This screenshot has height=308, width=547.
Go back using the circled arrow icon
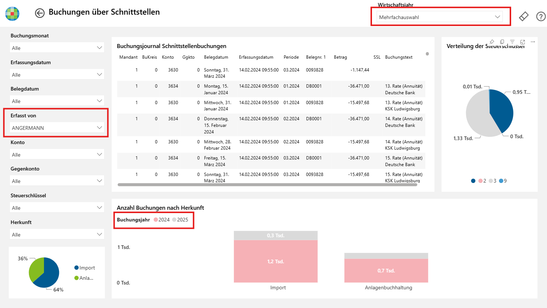[x=40, y=13]
